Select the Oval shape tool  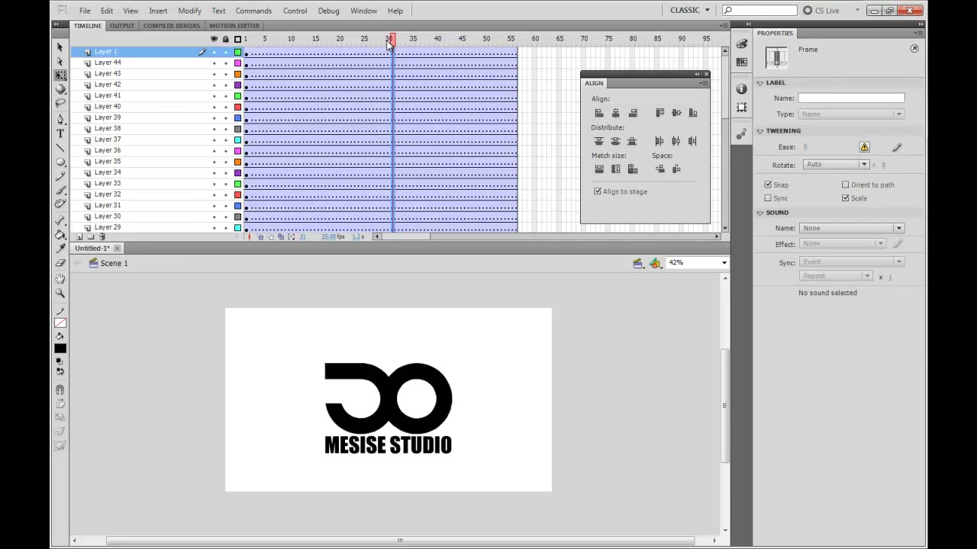tap(60, 162)
